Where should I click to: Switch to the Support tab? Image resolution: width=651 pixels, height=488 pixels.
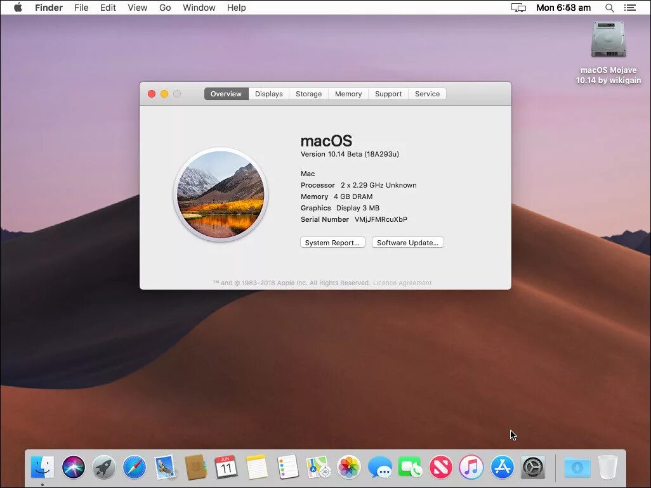(388, 94)
